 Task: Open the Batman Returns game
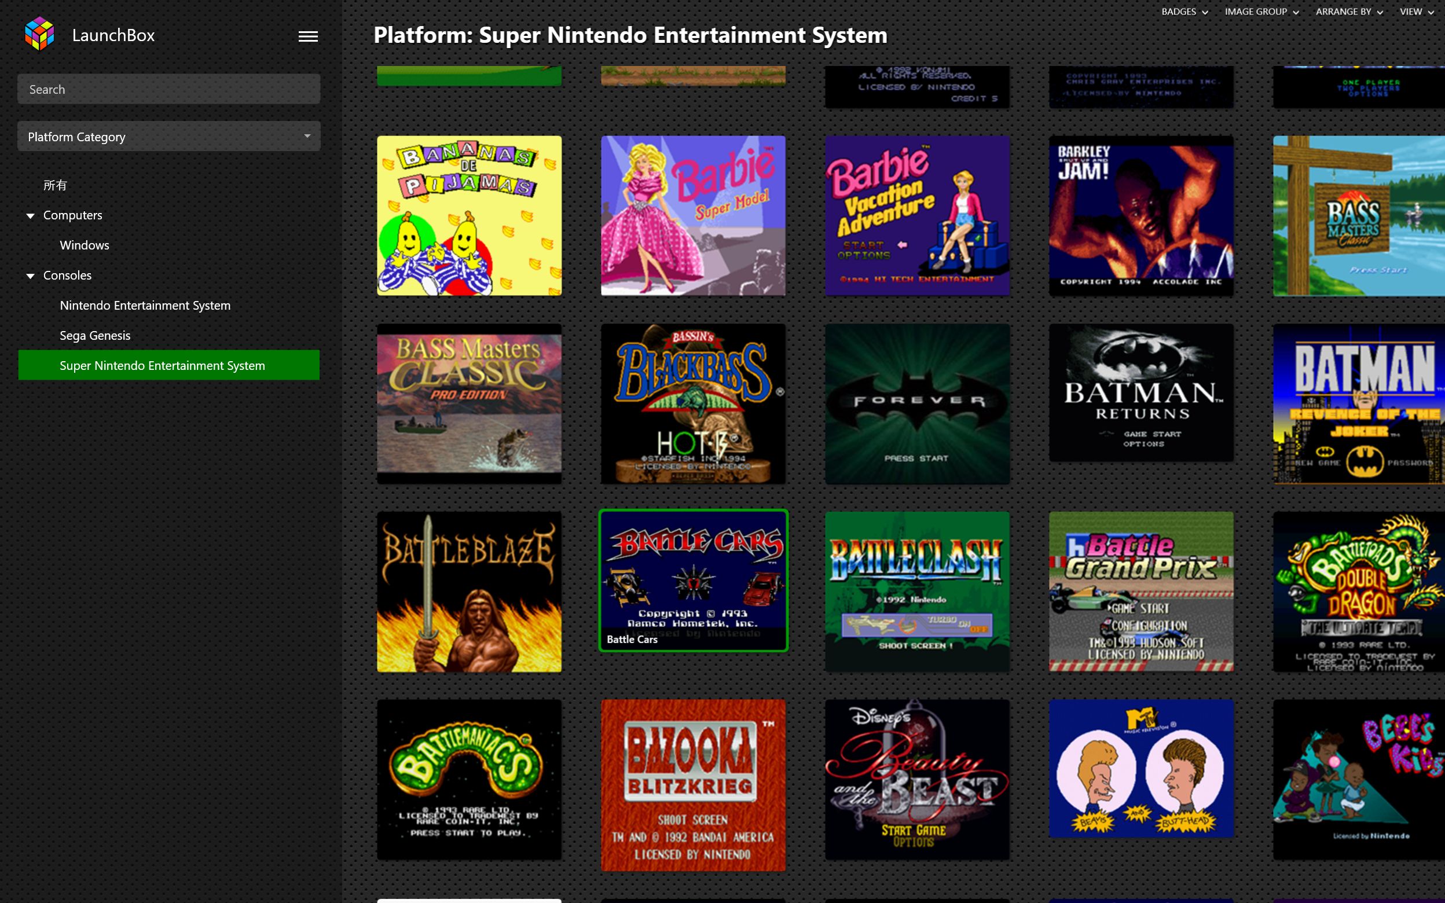pos(1140,394)
